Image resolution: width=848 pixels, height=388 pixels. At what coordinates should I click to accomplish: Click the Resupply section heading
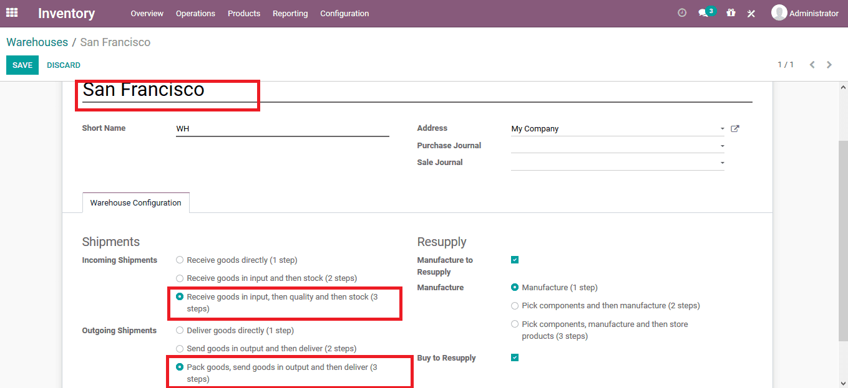(442, 242)
